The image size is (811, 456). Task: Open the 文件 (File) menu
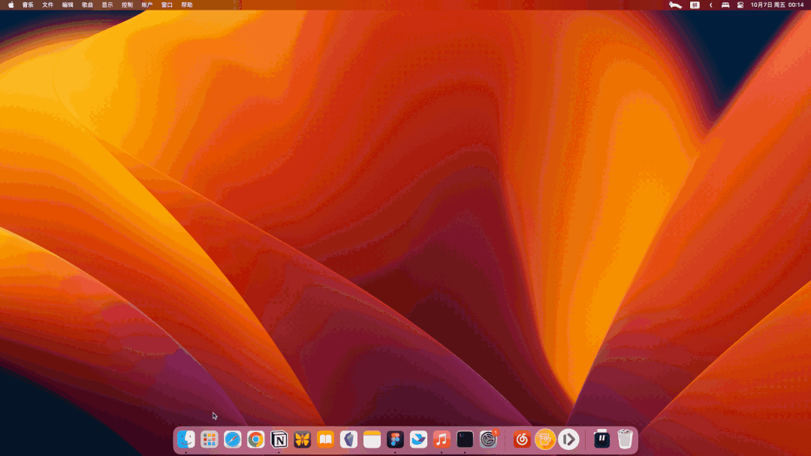(47, 5)
